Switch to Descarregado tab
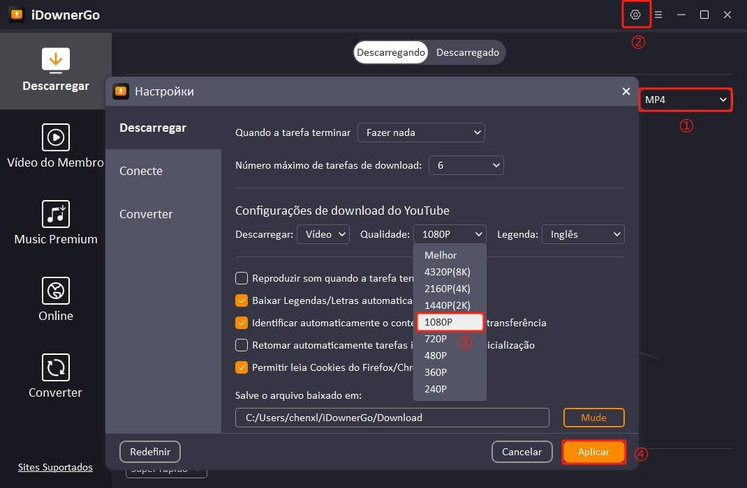747x488 pixels. pyautogui.click(x=468, y=52)
